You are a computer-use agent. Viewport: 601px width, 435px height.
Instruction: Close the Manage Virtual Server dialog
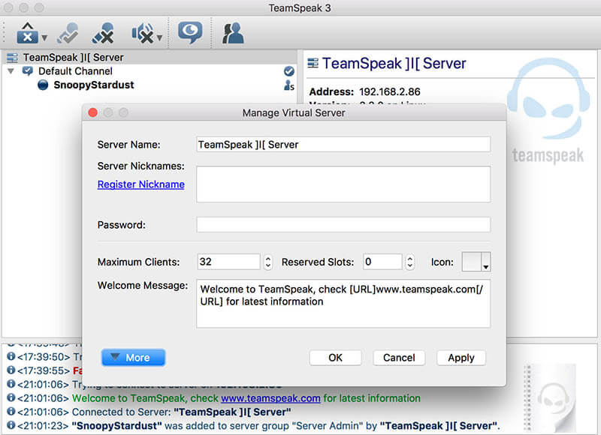[x=92, y=112]
